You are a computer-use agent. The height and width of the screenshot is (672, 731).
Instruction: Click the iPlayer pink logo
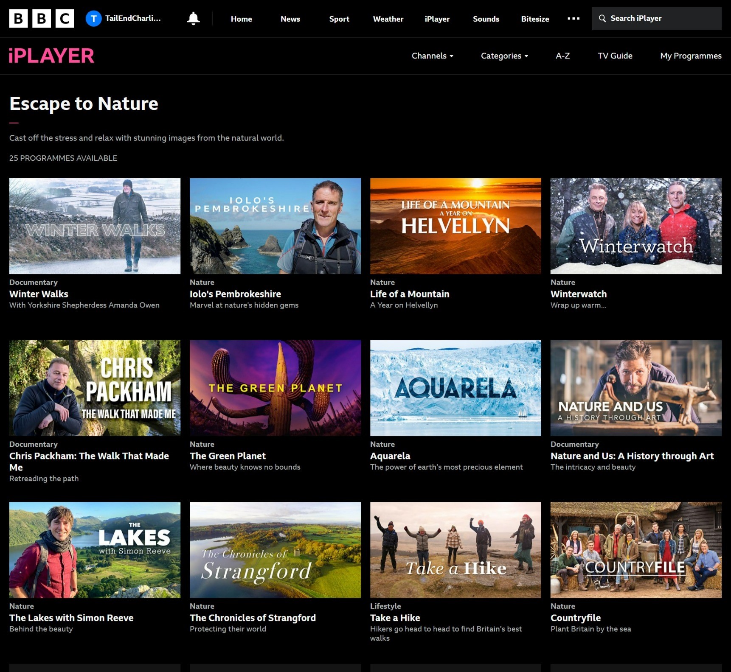[51, 56]
